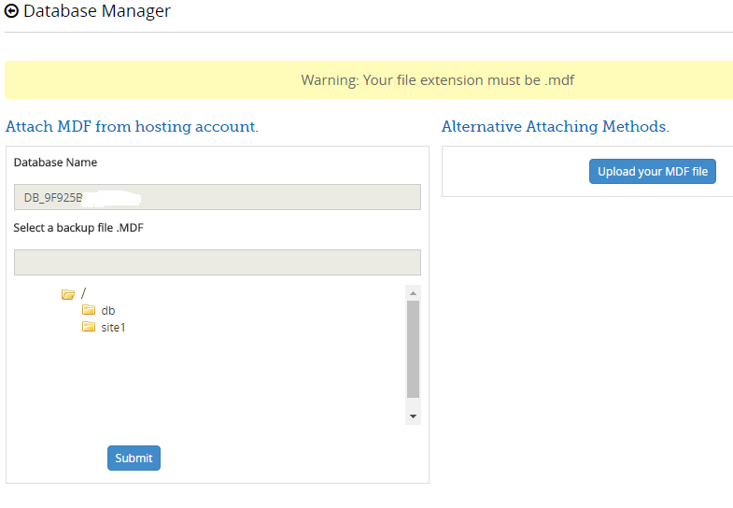Click the Submit button

134,458
